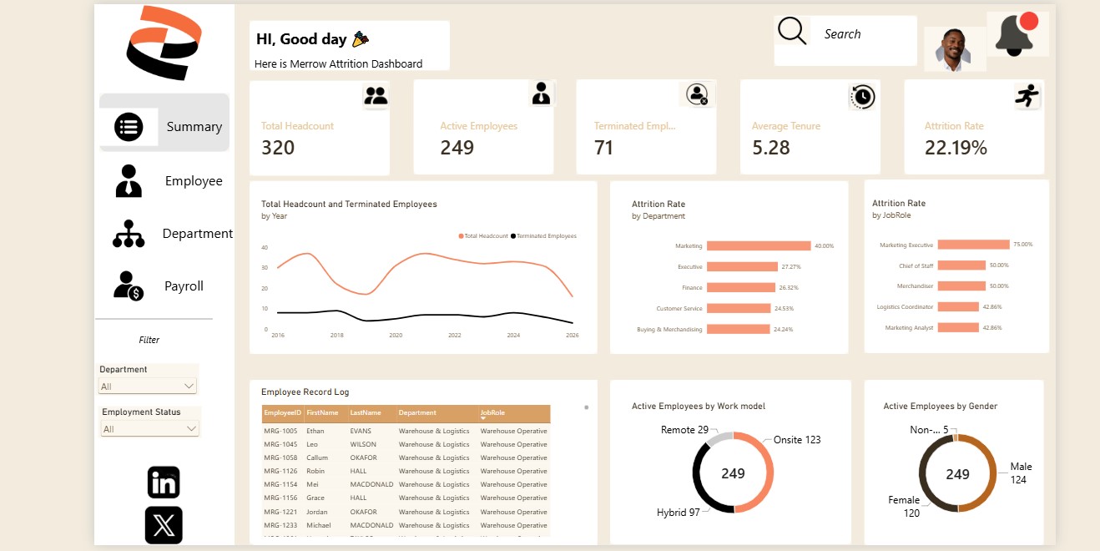Click the Payroll dollar-person icon

[x=129, y=286]
